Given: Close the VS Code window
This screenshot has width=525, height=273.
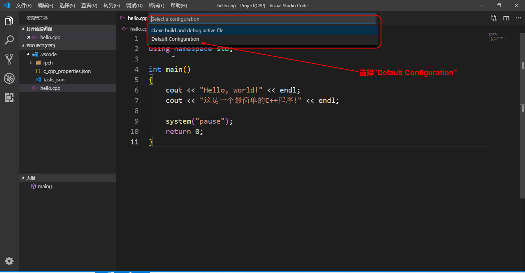Looking at the screenshot, I should click(x=516, y=5).
